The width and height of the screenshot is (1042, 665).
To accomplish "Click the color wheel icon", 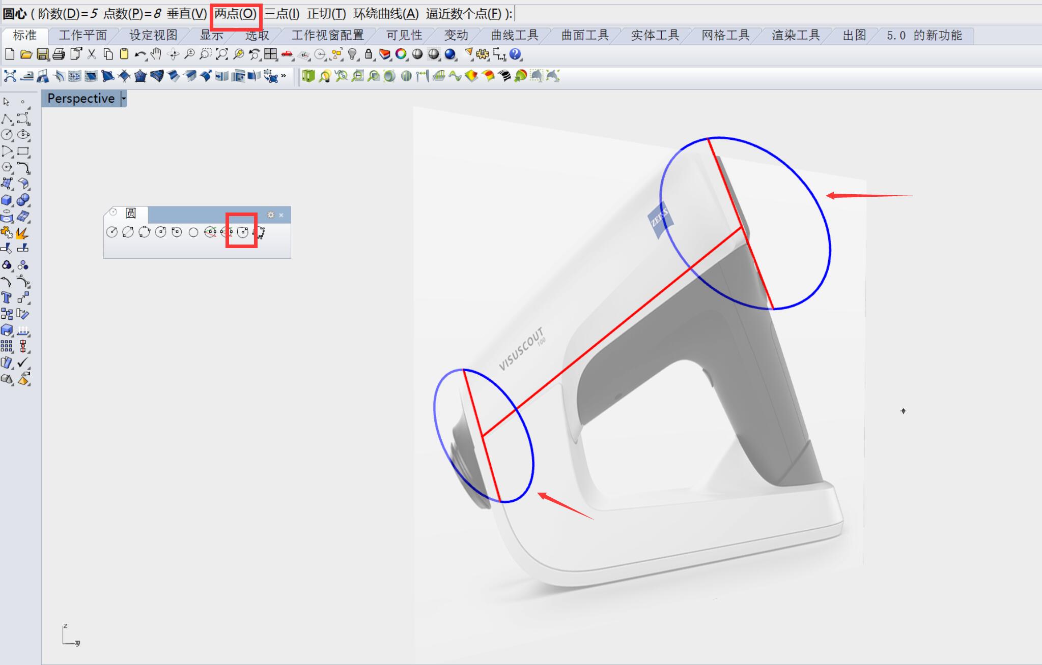I will 401,54.
